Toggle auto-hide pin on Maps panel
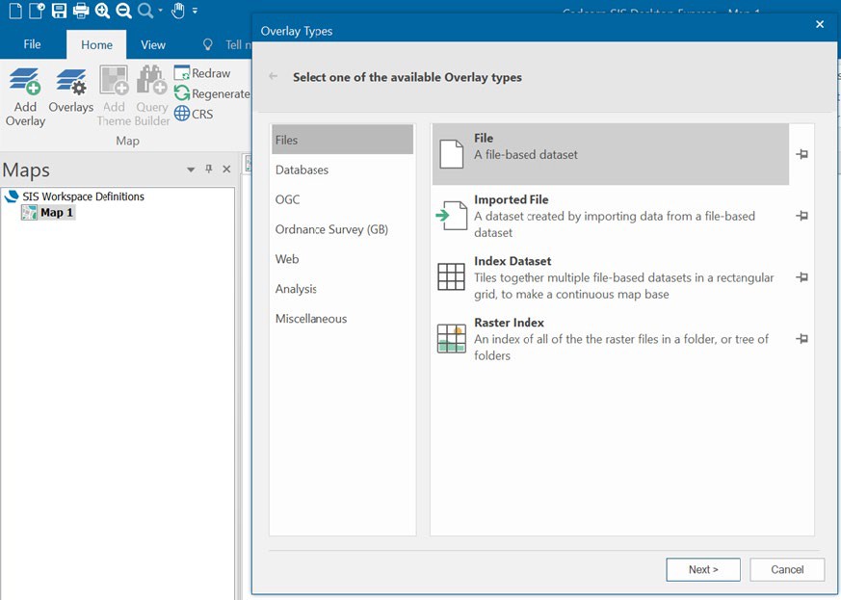This screenshot has width=841, height=600. coord(207,169)
